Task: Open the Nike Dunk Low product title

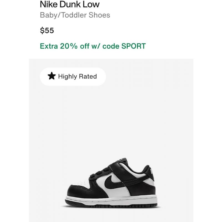Action: tap(70, 4)
